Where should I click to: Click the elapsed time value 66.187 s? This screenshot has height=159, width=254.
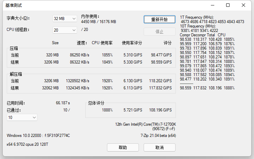coord(63,103)
